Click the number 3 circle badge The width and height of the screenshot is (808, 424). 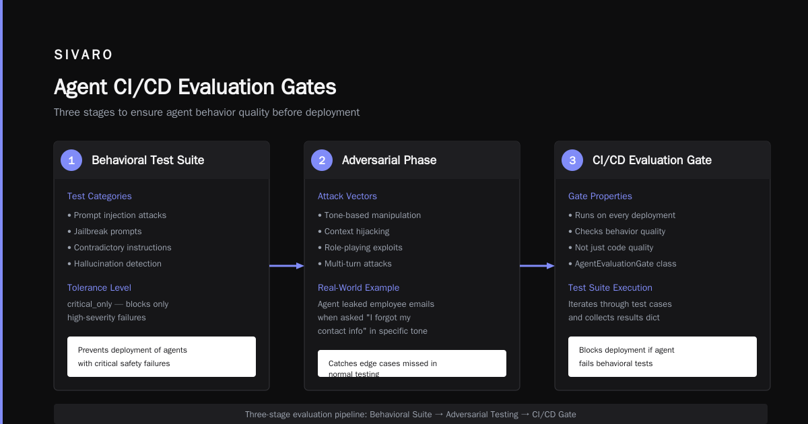pyautogui.click(x=572, y=160)
